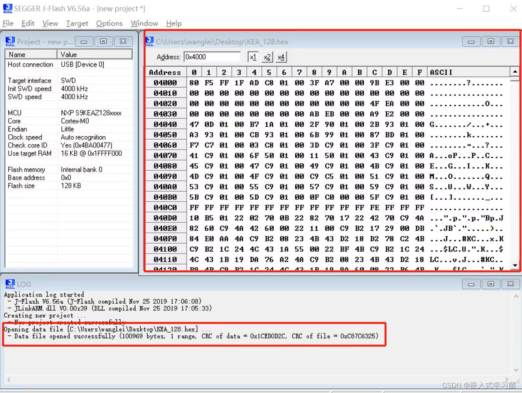Click the LOG panel scrollbar up arrow
Screen dimensions: 522x393
(x=516, y=296)
